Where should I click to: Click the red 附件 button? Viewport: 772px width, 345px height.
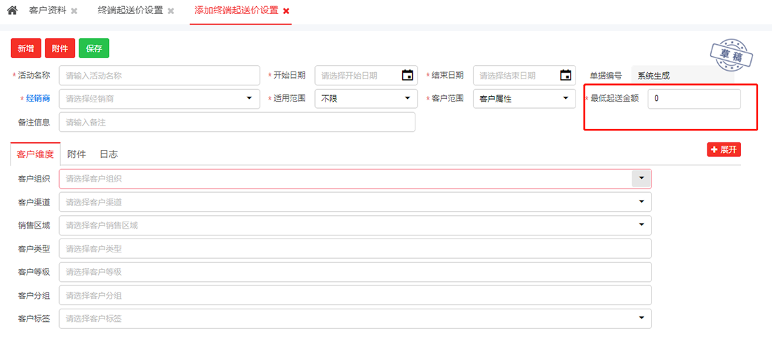point(60,48)
